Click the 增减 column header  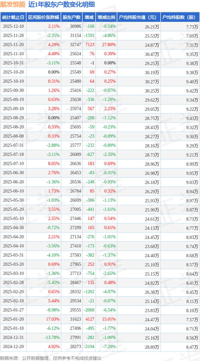click(89, 17)
